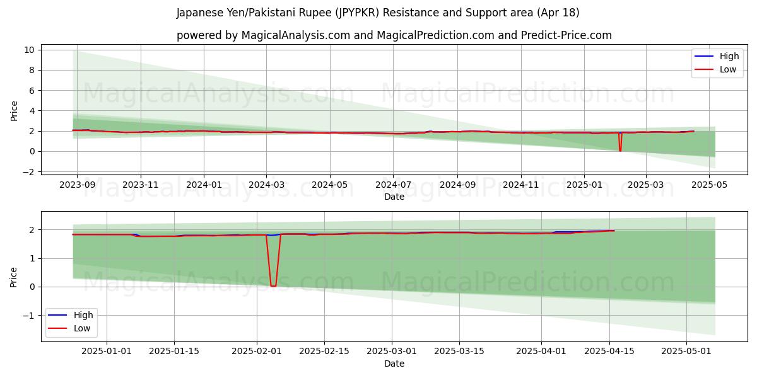Click the blue line swatch in upper legend
757x378 pixels.
pos(705,57)
